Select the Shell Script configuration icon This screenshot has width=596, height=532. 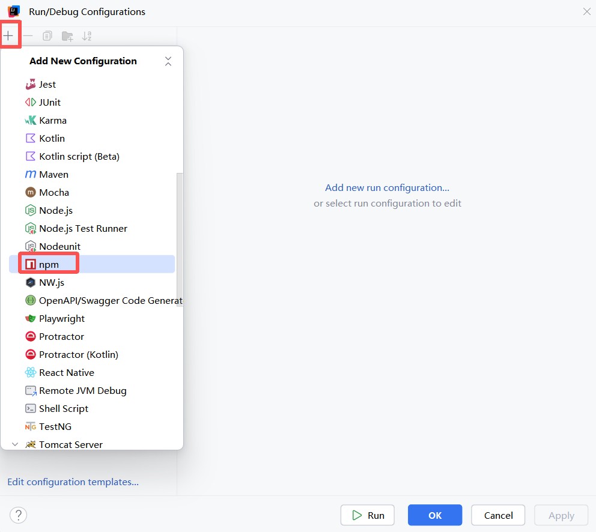tap(31, 408)
